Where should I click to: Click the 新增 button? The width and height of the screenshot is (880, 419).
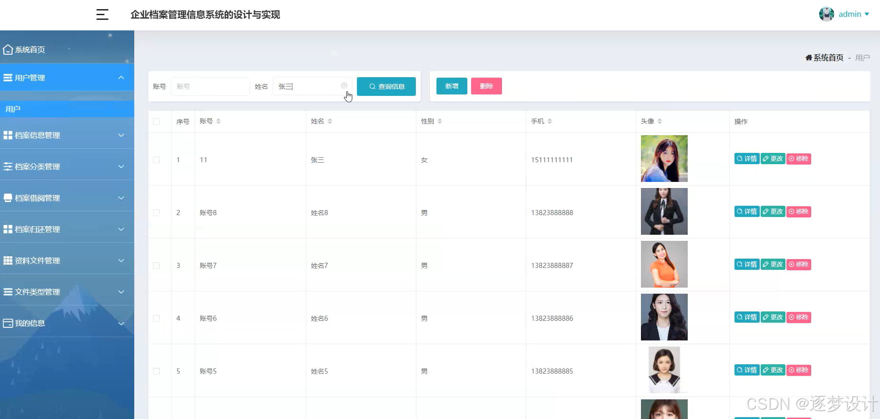[452, 86]
